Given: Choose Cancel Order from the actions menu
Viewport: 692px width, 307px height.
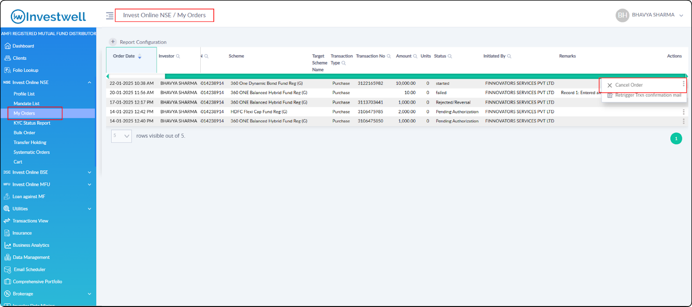Looking at the screenshot, I should [x=629, y=85].
